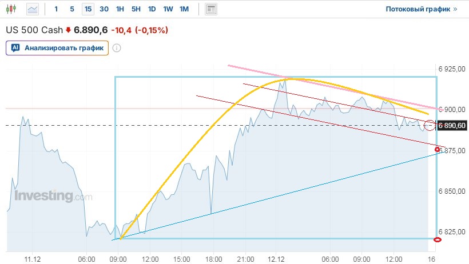This screenshot has height=264, width=469.
Task: Switch to the 5H timeframe
Action: (136, 9)
